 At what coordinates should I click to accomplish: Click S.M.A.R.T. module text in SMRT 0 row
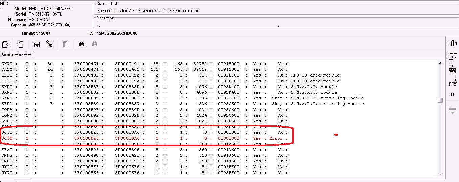(x=314, y=87)
